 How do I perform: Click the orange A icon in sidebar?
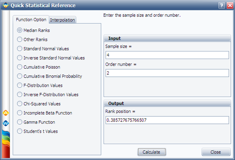pos(6,113)
